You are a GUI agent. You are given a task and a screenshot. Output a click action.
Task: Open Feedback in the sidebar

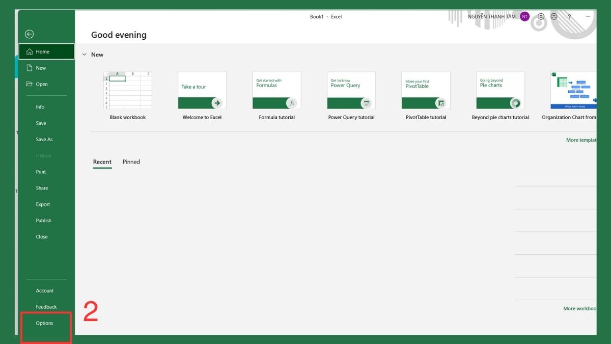coord(46,307)
